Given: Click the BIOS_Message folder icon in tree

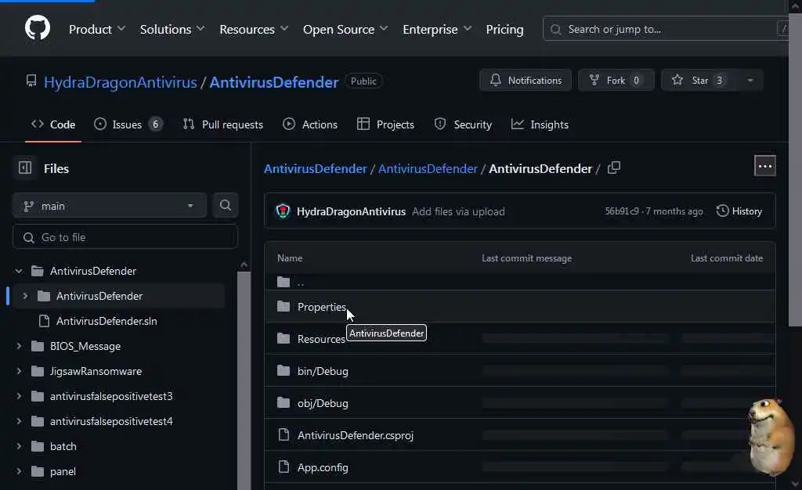Looking at the screenshot, I should pos(38,346).
